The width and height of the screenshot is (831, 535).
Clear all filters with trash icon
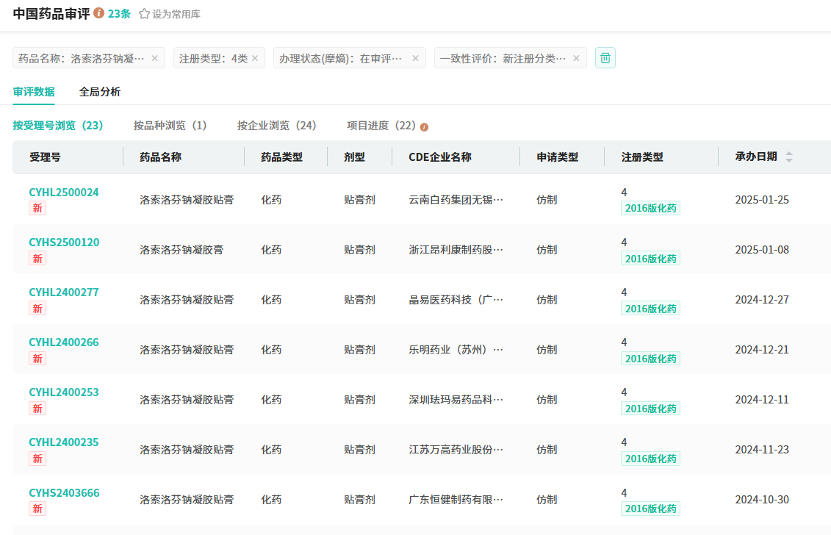(x=605, y=58)
